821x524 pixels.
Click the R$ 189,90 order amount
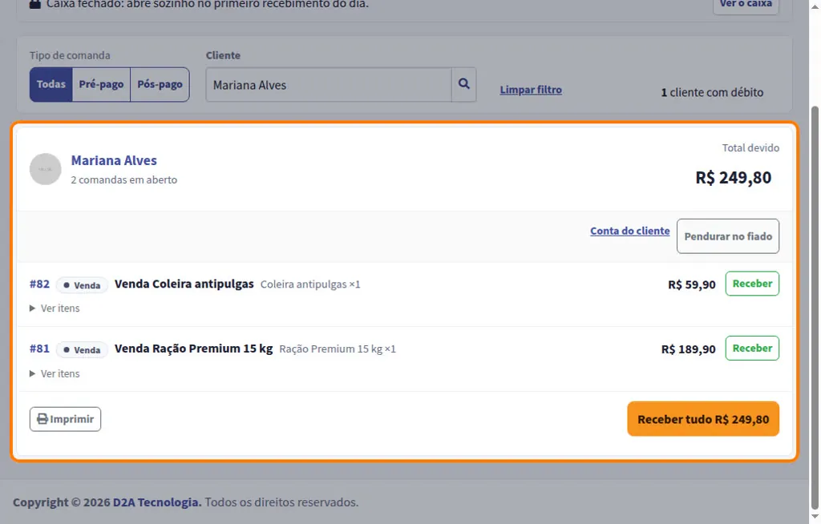(688, 349)
